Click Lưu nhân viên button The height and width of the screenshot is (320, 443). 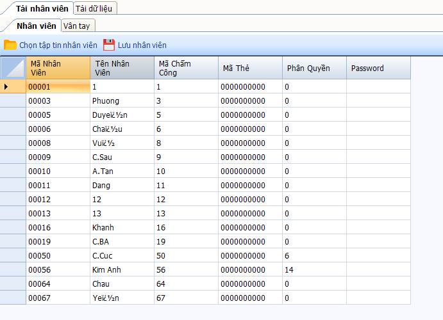click(142, 45)
